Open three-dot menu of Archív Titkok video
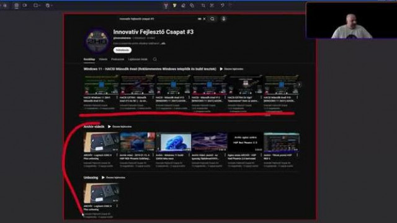397x223 pixels. point(297,155)
